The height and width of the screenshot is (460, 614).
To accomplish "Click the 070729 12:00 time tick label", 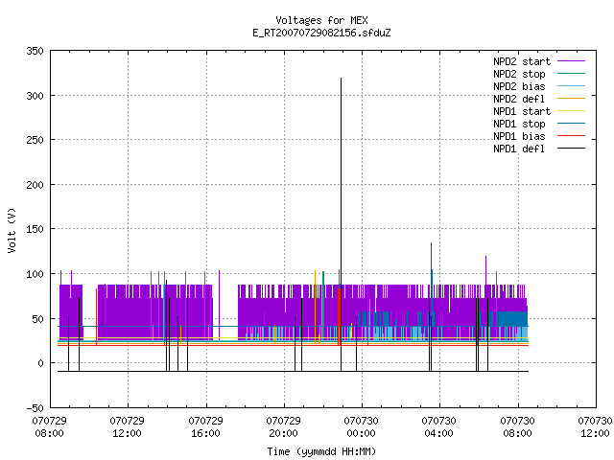I will (127, 427).
